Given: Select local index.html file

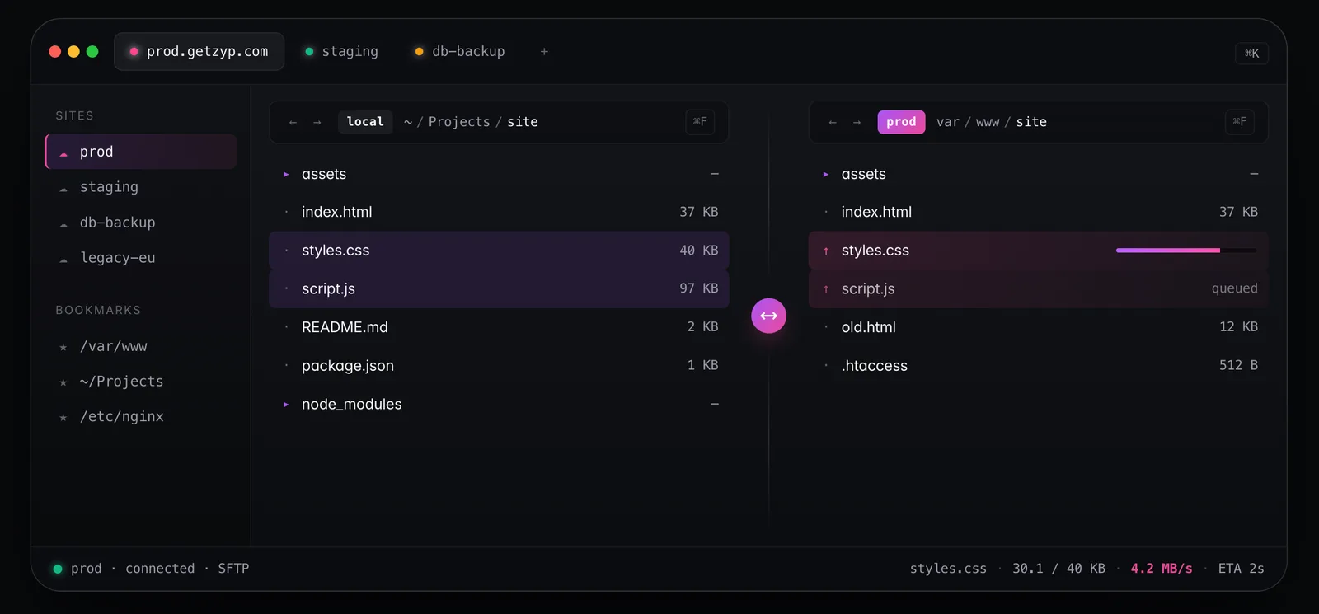Looking at the screenshot, I should click(499, 212).
